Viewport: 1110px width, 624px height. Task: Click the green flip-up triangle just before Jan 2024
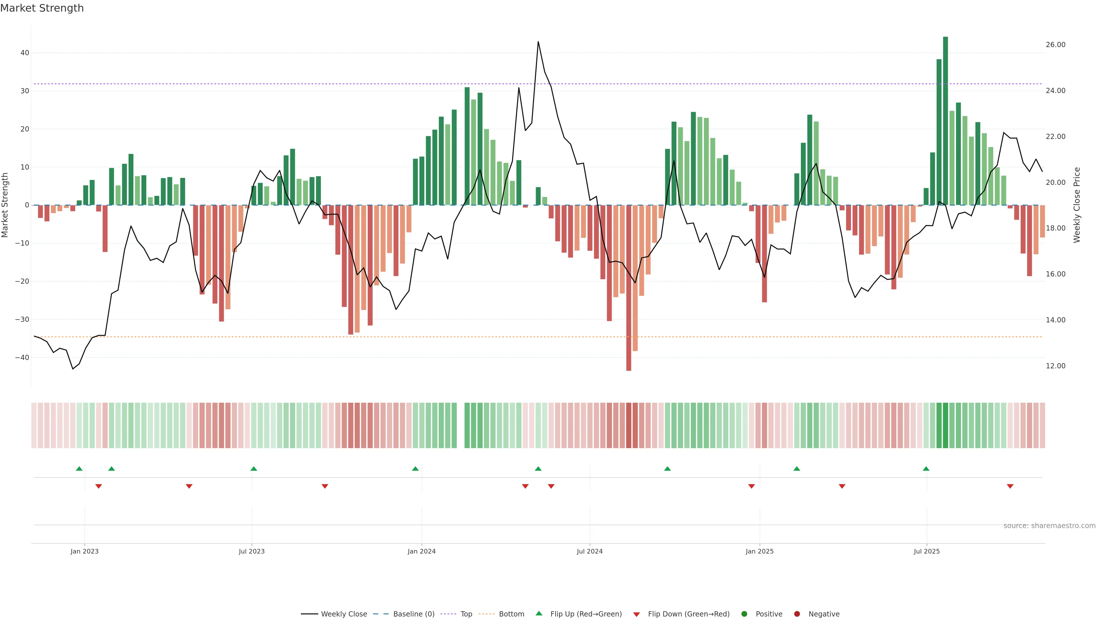click(415, 469)
